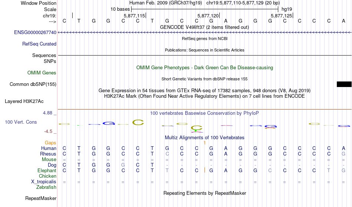The height and width of the screenshot is (207, 352).
Task: Click the large olive C conservation logo letter
Action: click(138, 123)
